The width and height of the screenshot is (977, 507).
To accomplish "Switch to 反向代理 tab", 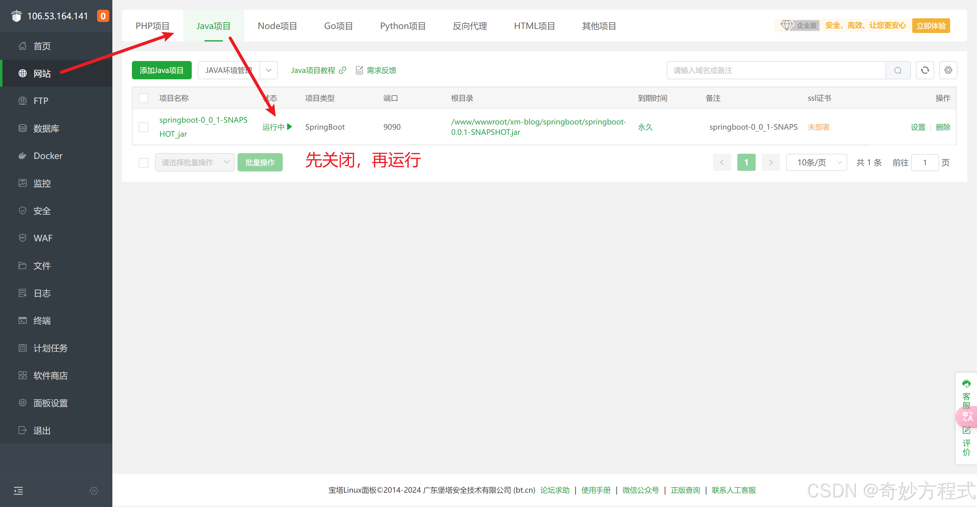I will [470, 26].
